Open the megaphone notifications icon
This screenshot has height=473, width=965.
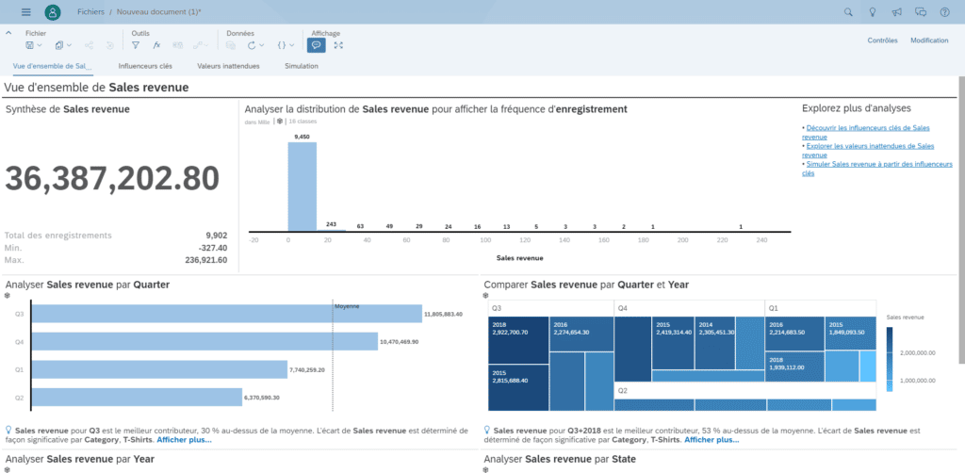click(x=897, y=11)
